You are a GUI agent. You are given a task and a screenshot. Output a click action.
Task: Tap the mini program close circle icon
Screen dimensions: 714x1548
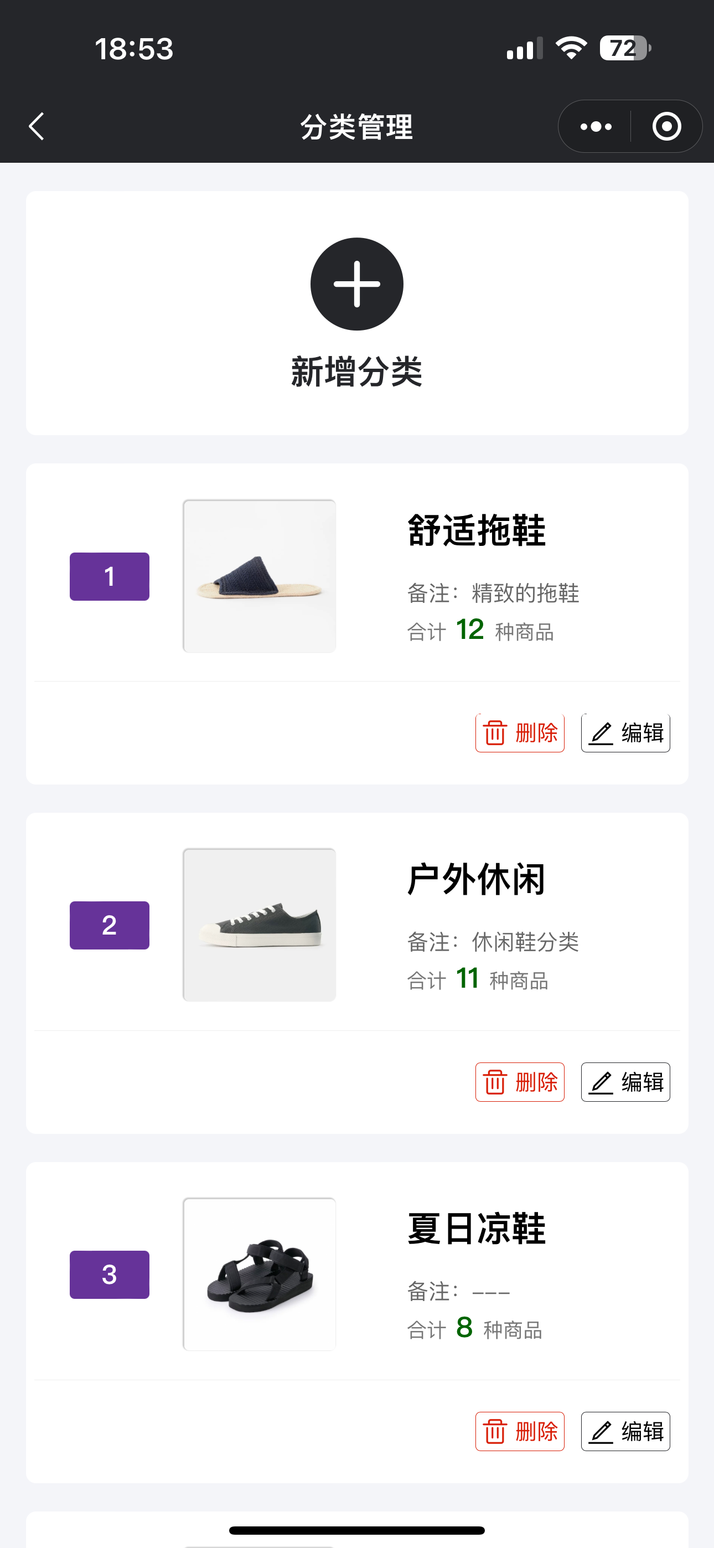(666, 126)
